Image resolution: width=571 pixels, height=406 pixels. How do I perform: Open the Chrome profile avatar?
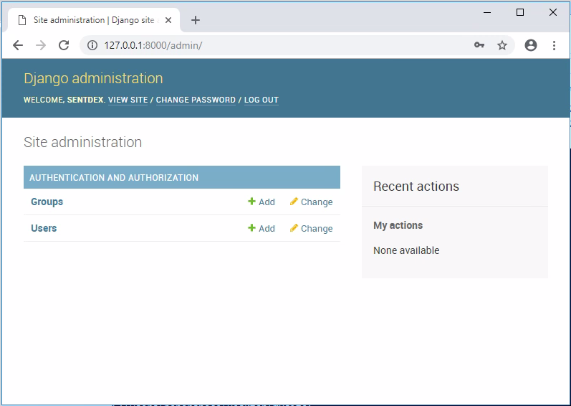tap(531, 45)
